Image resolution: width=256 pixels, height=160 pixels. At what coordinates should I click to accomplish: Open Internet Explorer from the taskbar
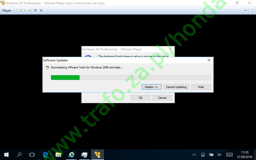[x=71, y=154]
